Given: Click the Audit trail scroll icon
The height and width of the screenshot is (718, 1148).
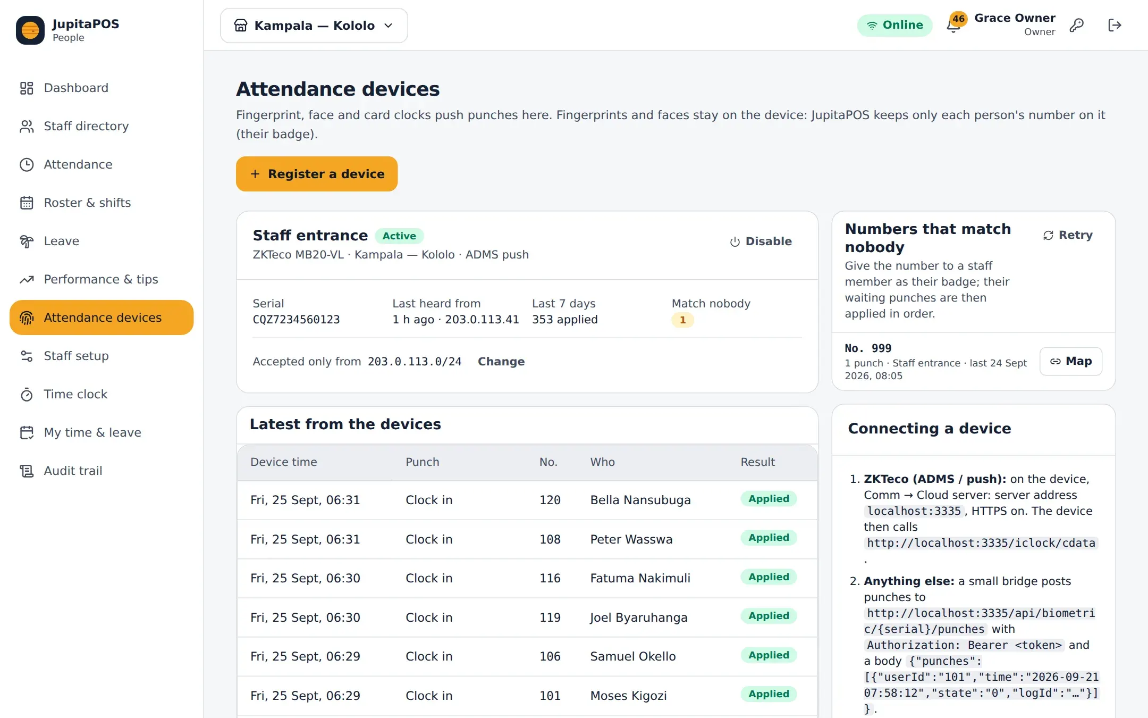Looking at the screenshot, I should click(x=27, y=471).
